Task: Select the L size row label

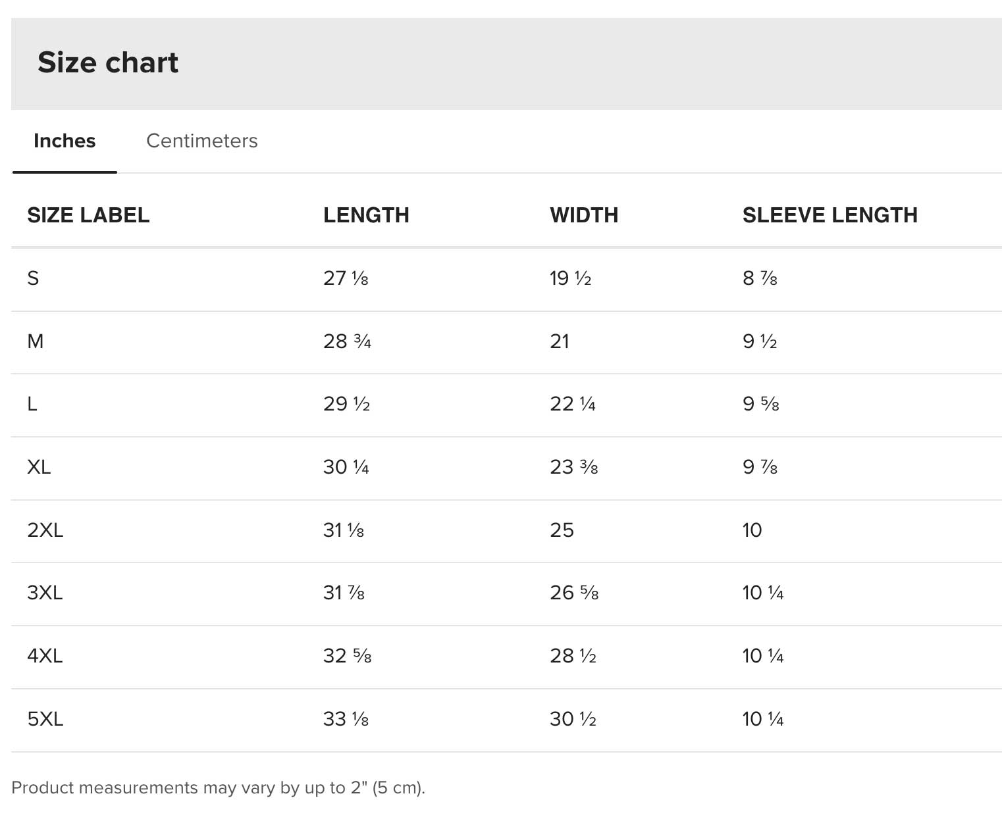Action: (x=32, y=404)
